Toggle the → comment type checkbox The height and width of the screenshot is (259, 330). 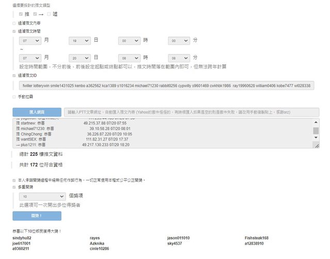[35, 14]
